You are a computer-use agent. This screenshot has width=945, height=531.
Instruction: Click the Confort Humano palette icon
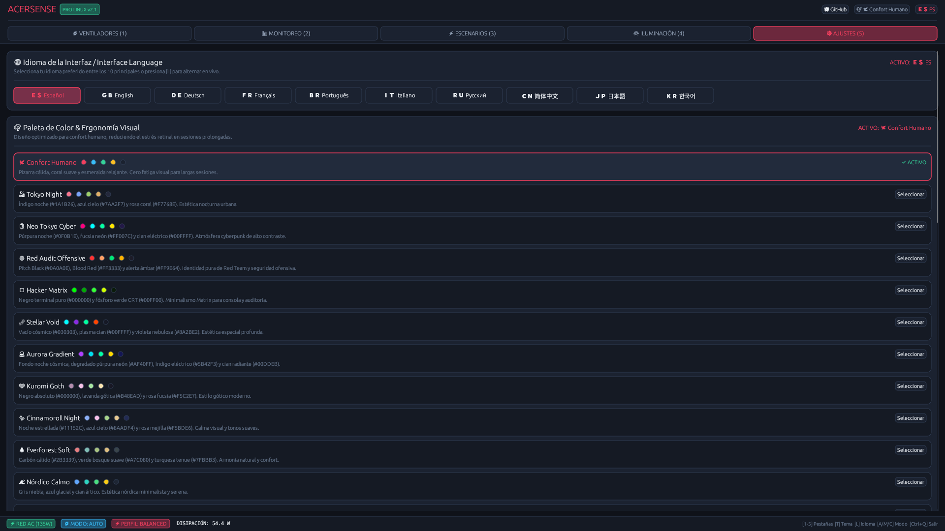click(x=22, y=162)
